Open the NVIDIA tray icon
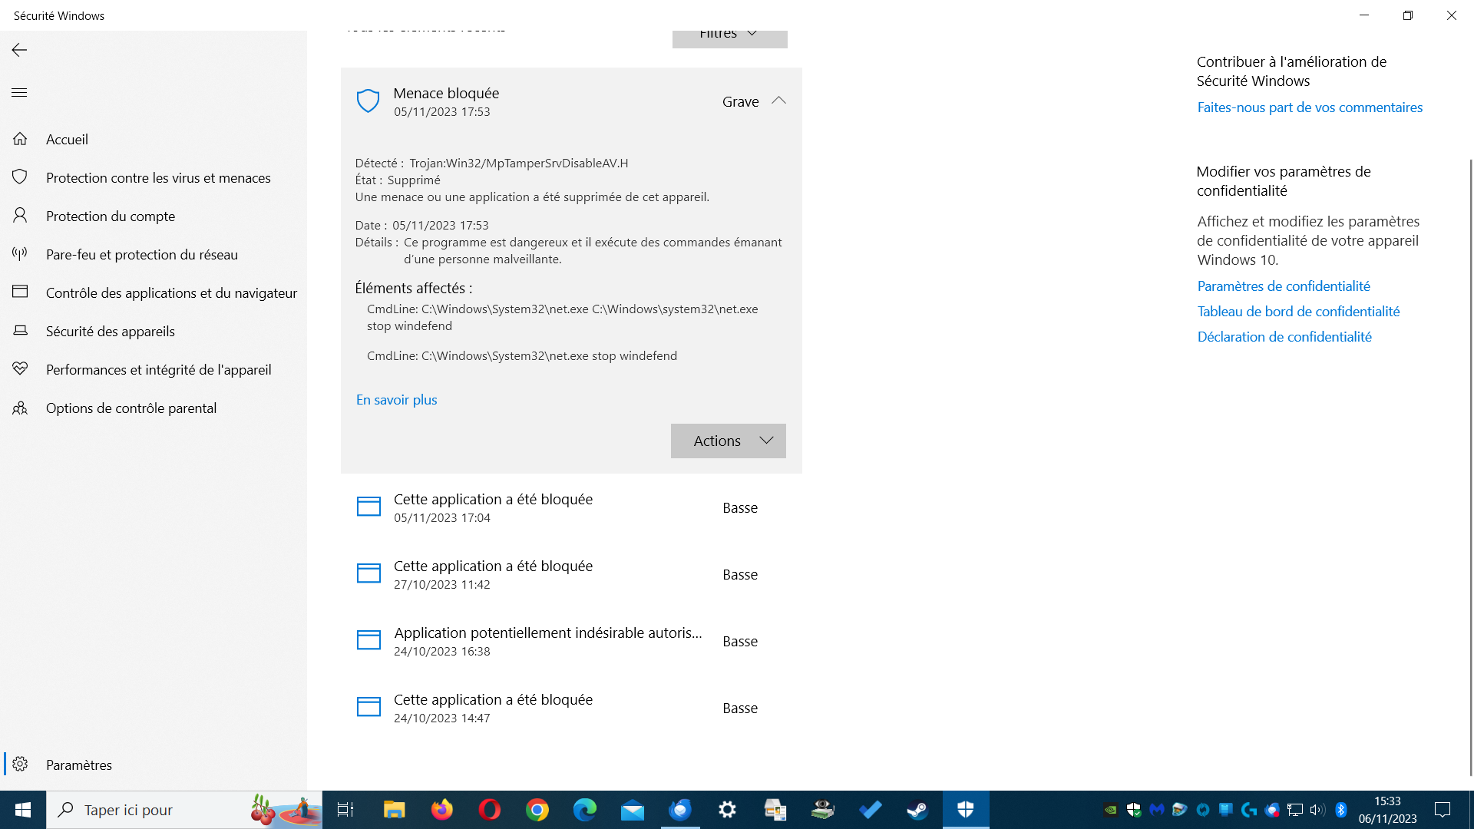 tap(1111, 810)
